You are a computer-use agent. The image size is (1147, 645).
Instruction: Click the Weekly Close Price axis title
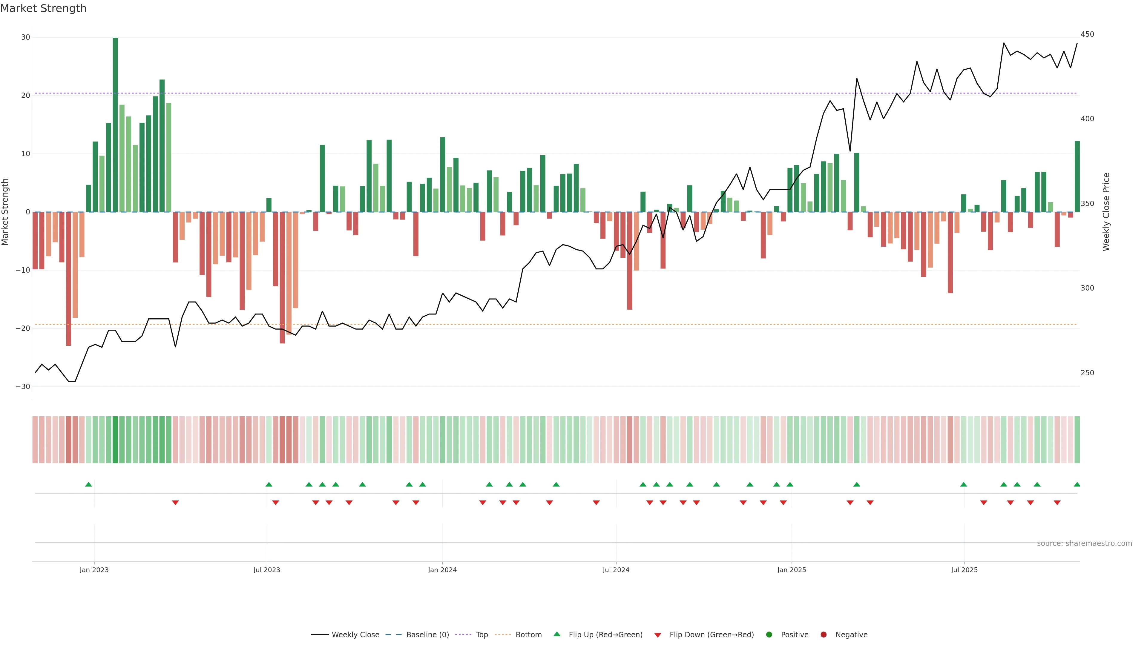click(1106, 212)
